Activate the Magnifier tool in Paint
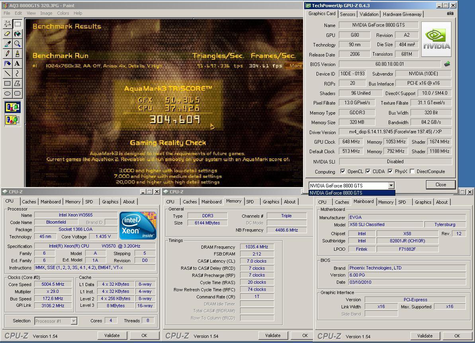475x343 pixels. [x=18, y=44]
